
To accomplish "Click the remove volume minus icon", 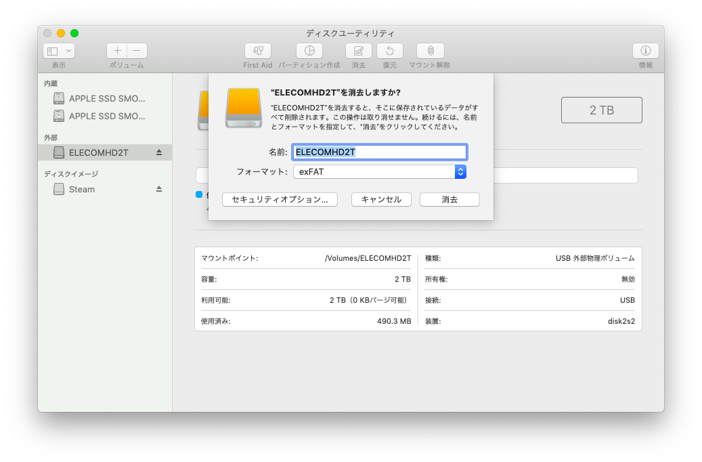I will point(137,51).
